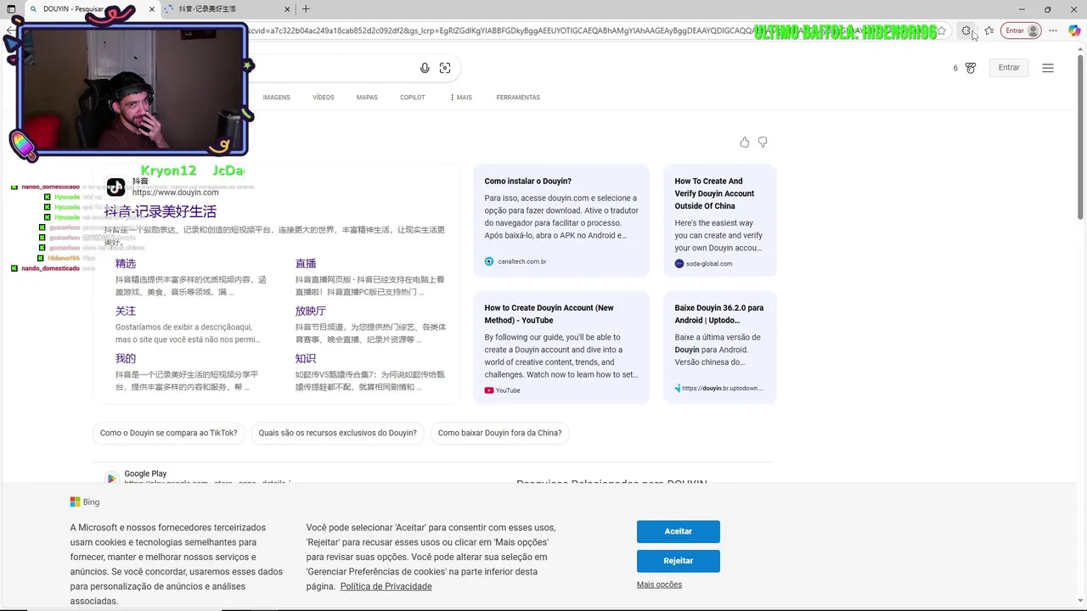This screenshot has height=611, width=1087.
Task: Switch to VÍDEOS search tab
Action: tap(324, 98)
